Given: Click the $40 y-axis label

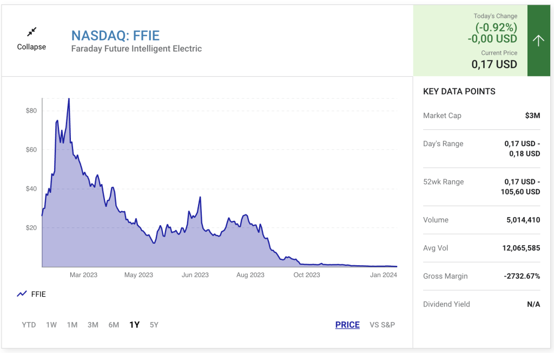Looking at the screenshot, I should coord(31,188).
